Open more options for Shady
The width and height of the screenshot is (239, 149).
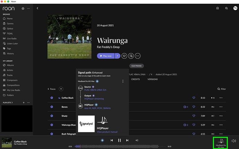pos(221,116)
